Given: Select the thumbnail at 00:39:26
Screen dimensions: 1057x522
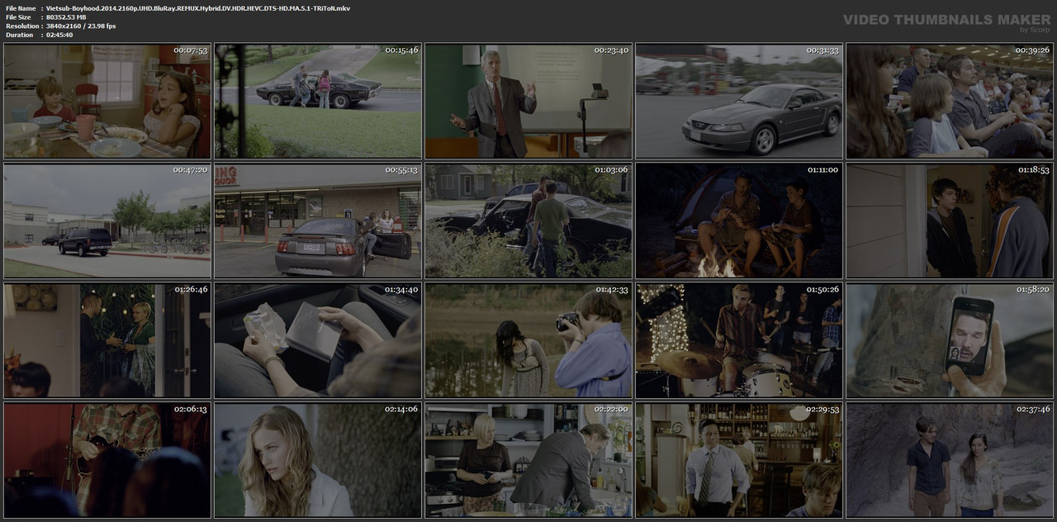Looking at the screenshot, I should 950,102.
